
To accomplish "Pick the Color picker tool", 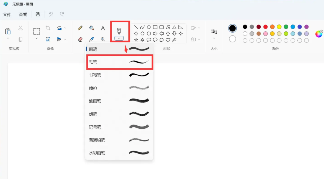I will click(91, 39).
